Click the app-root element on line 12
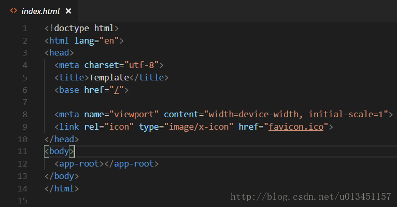397x207 pixels. [x=106, y=163]
